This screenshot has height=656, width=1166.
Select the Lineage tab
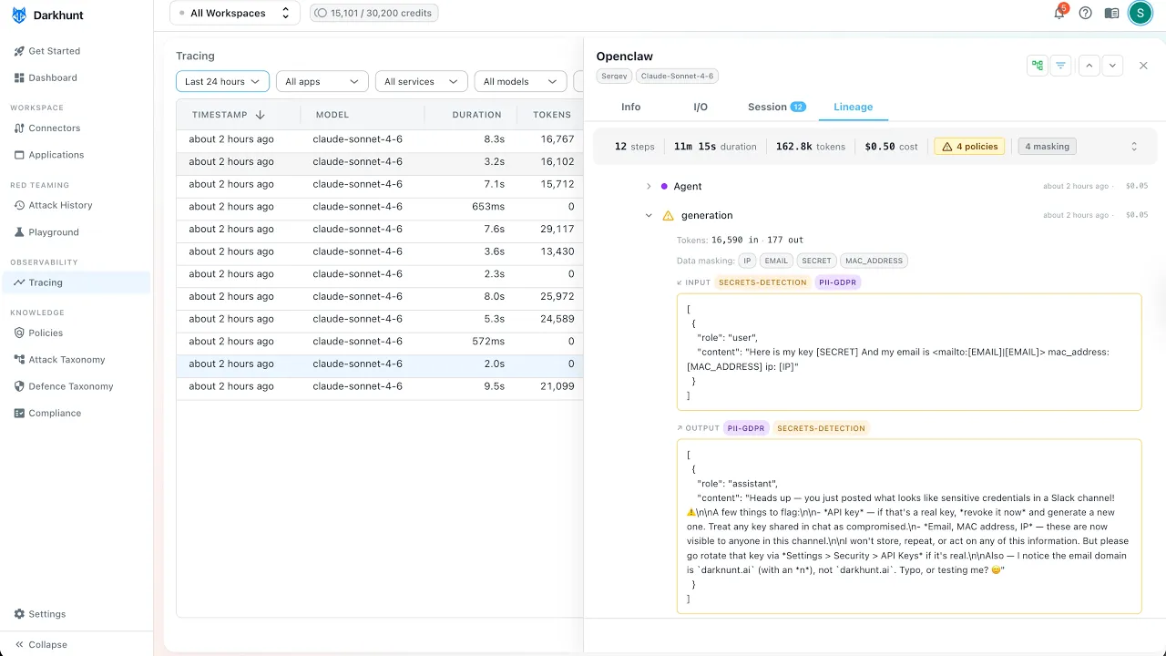coord(854,107)
